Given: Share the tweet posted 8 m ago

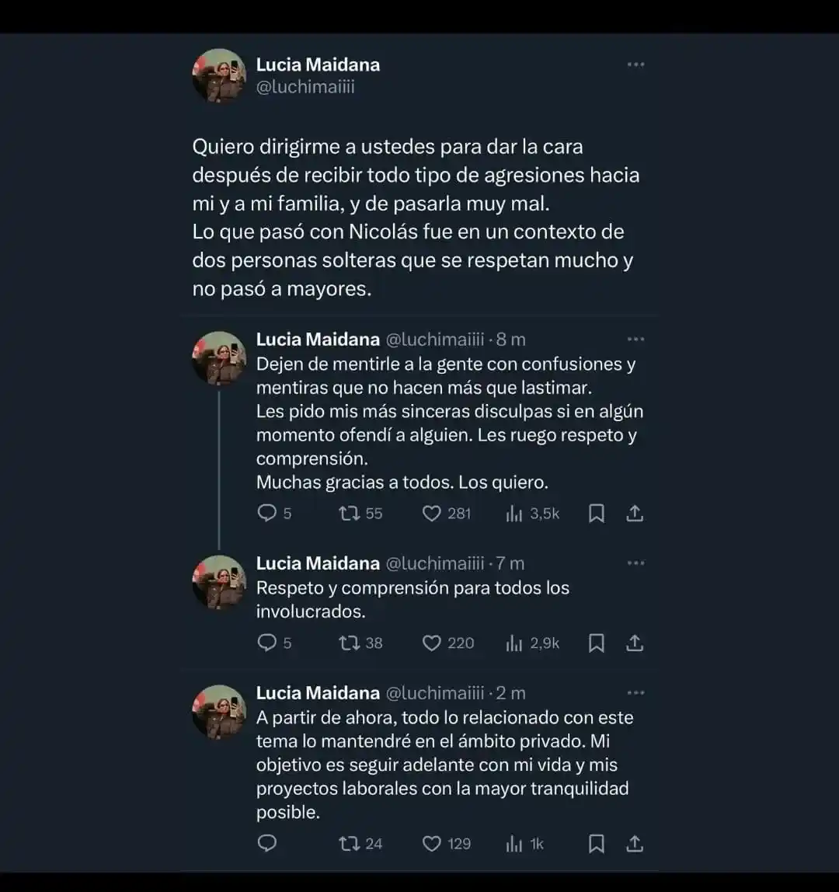Looking at the screenshot, I should [634, 514].
